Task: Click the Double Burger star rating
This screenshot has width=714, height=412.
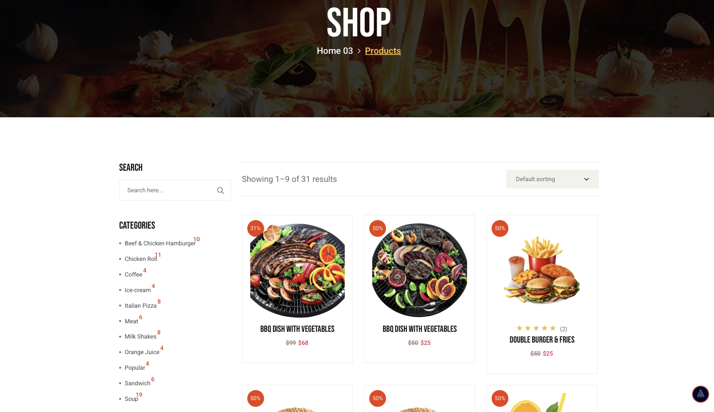Action: click(x=536, y=328)
